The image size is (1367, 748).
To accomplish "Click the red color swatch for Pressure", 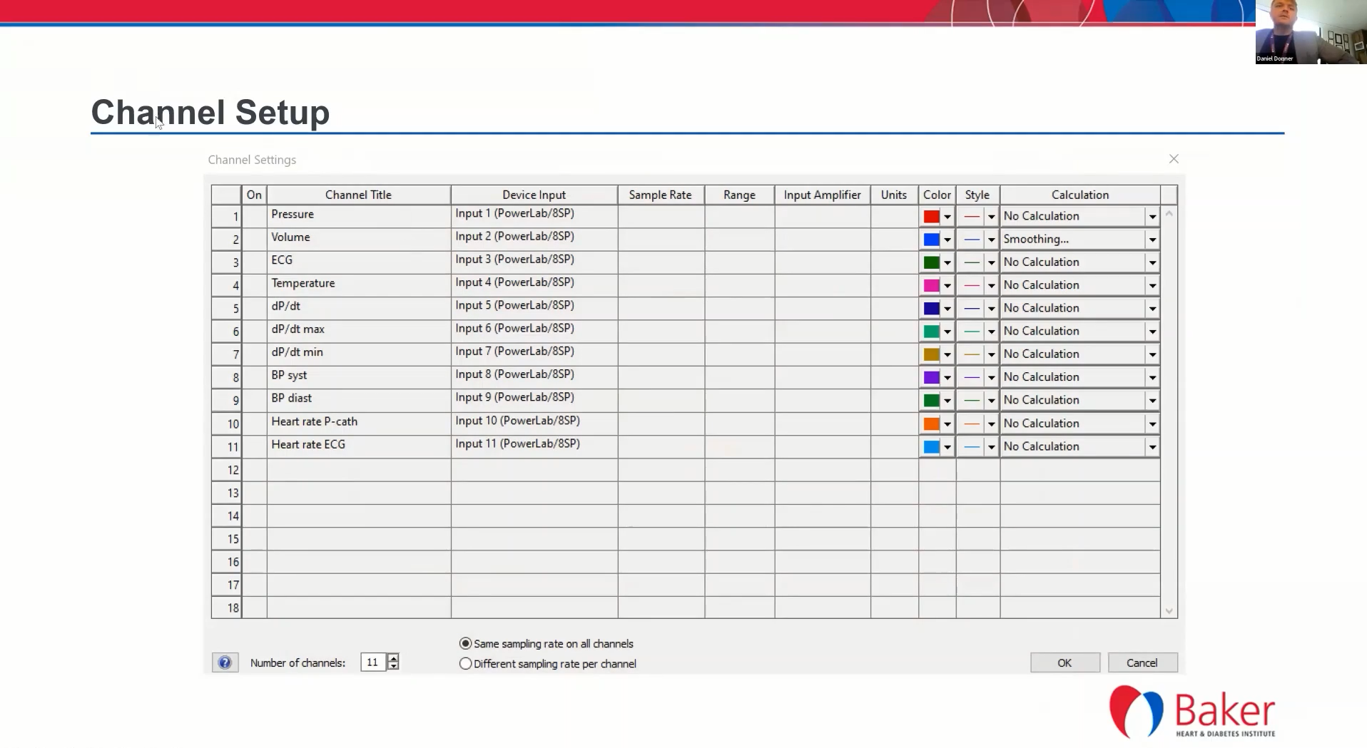I will [x=931, y=217].
